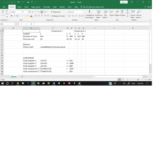Click Tell me what you want to do
The height and width of the screenshot is (168, 168).
tap(92, 7)
